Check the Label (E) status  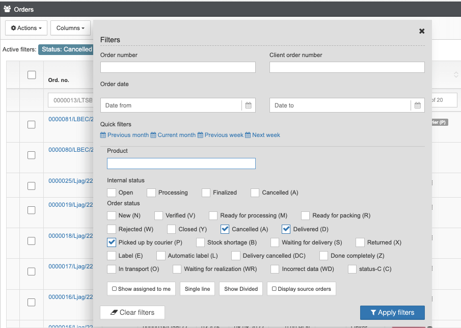pos(112,256)
